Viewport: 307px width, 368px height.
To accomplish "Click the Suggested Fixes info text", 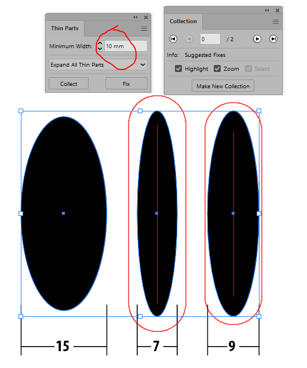I will [x=205, y=55].
